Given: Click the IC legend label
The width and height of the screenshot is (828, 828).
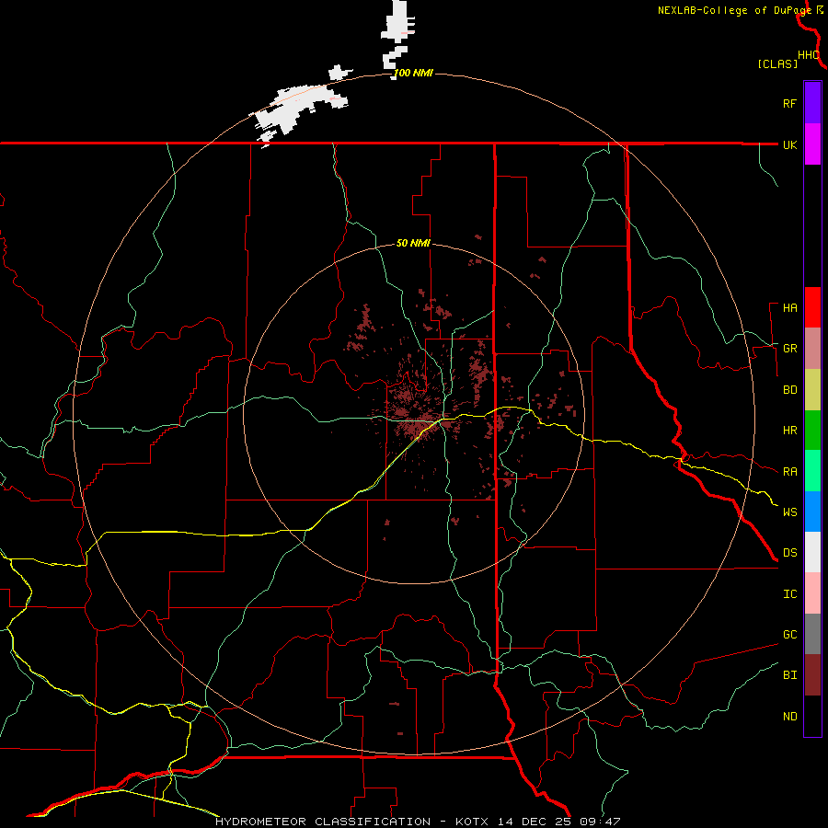Looking at the screenshot, I should point(789,594).
